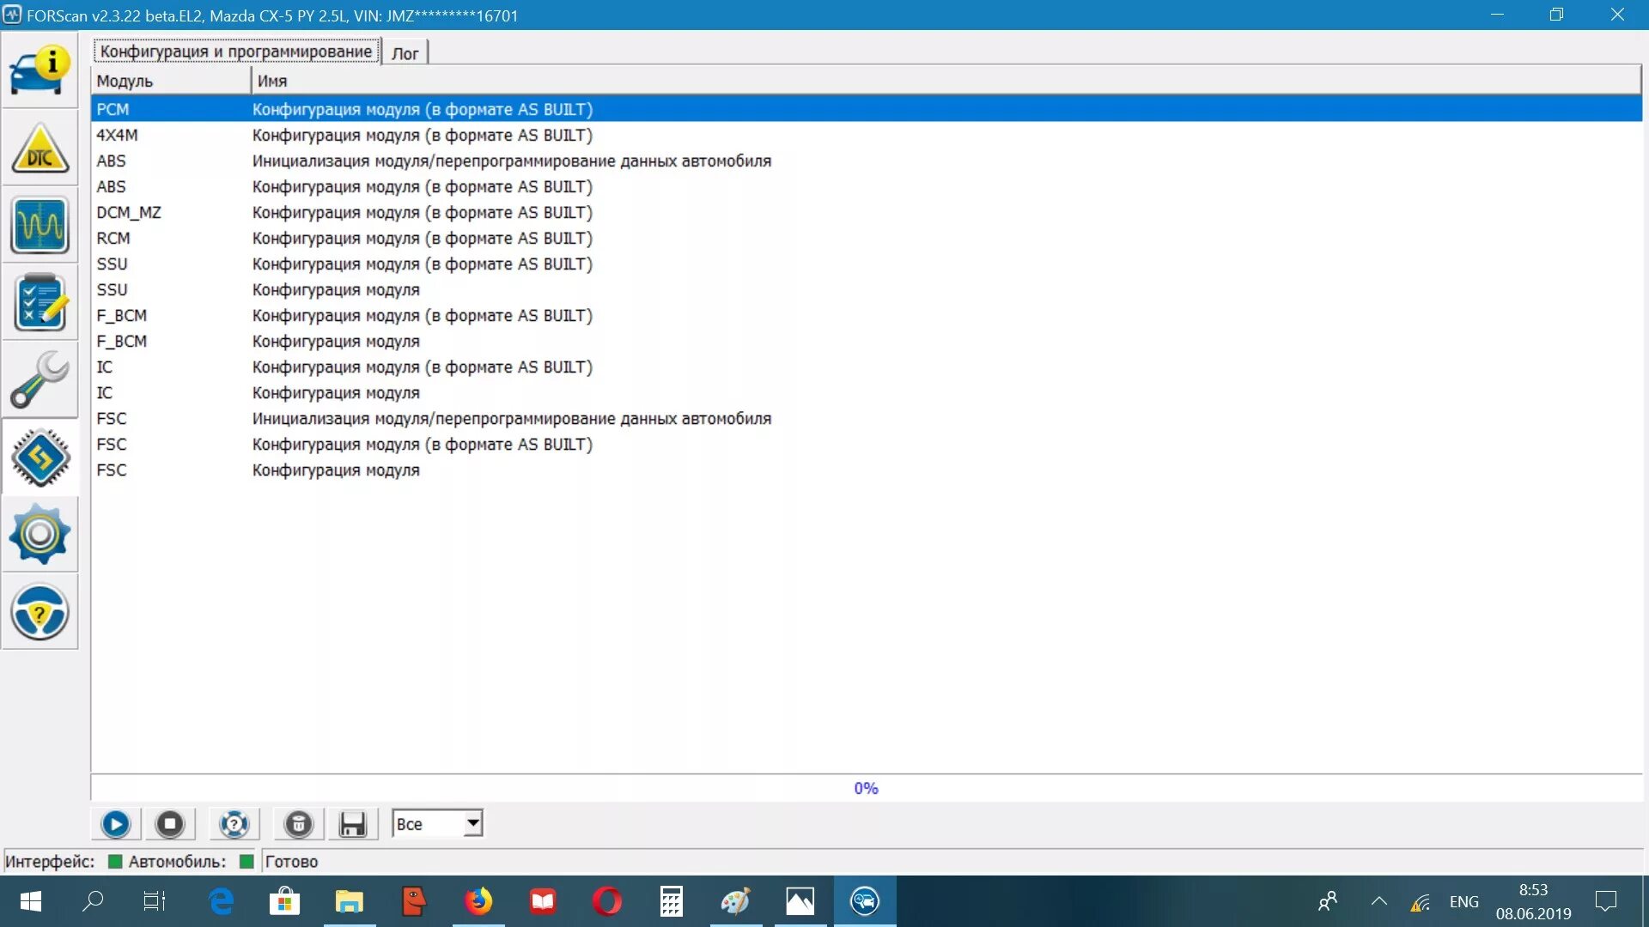Select the DCM_MZ configuration row
Image resolution: width=1649 pixels, height=927 pixels.
point(867,212)
